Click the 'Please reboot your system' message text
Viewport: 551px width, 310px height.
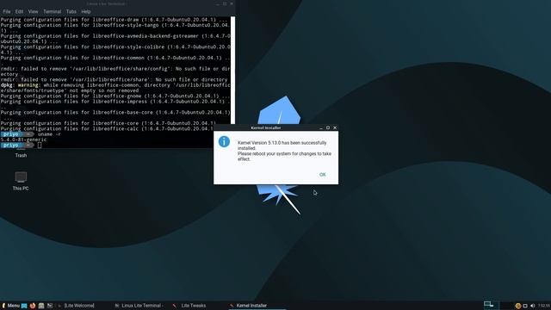click(284, 157)
